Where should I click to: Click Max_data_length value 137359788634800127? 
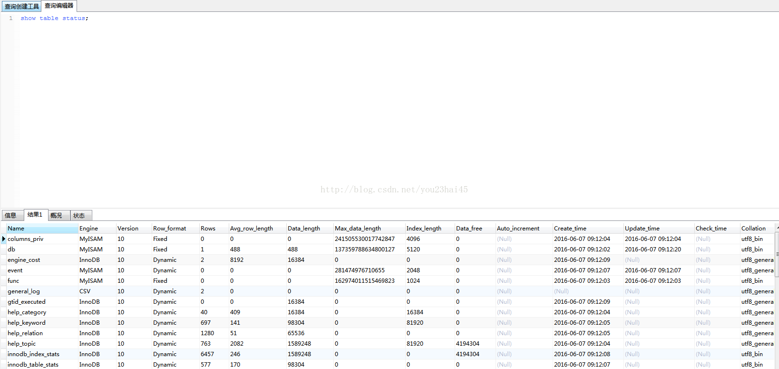pos(369,249)
